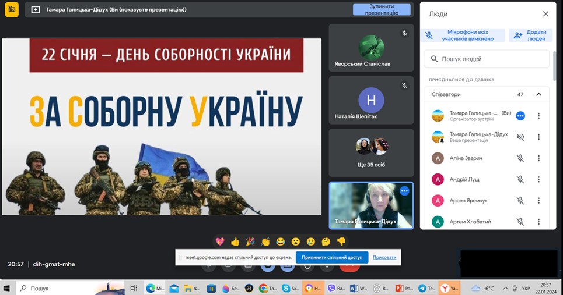The height and width of the screenshot is (295, 563).
Task: Toggle mute for Аліна Зварич
Action: click(x=520, y=158)
